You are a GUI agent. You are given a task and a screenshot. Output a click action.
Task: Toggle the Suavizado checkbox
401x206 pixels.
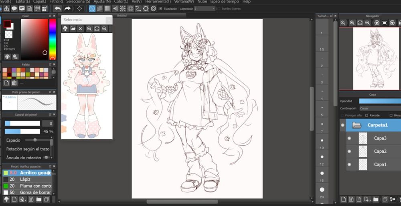tap(161, 9)
